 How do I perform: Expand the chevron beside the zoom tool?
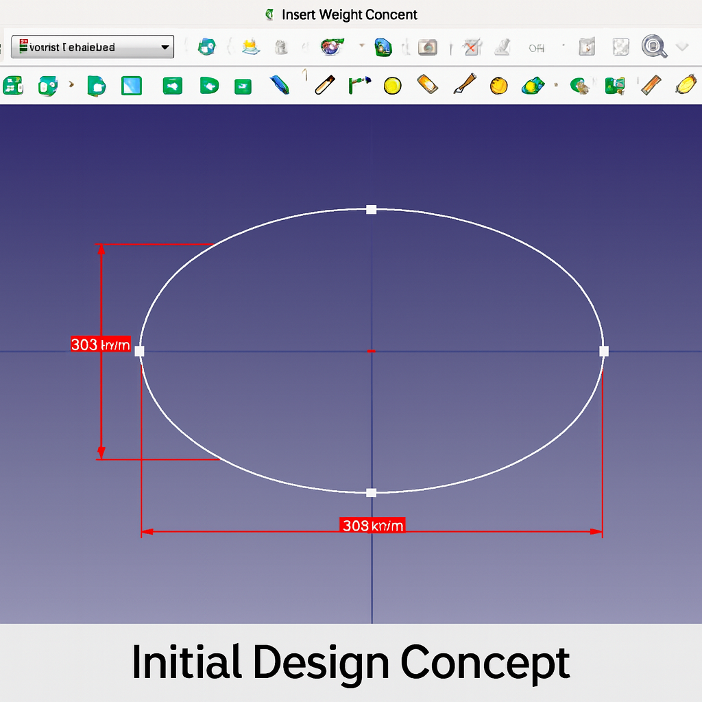[x=681, y=47]
